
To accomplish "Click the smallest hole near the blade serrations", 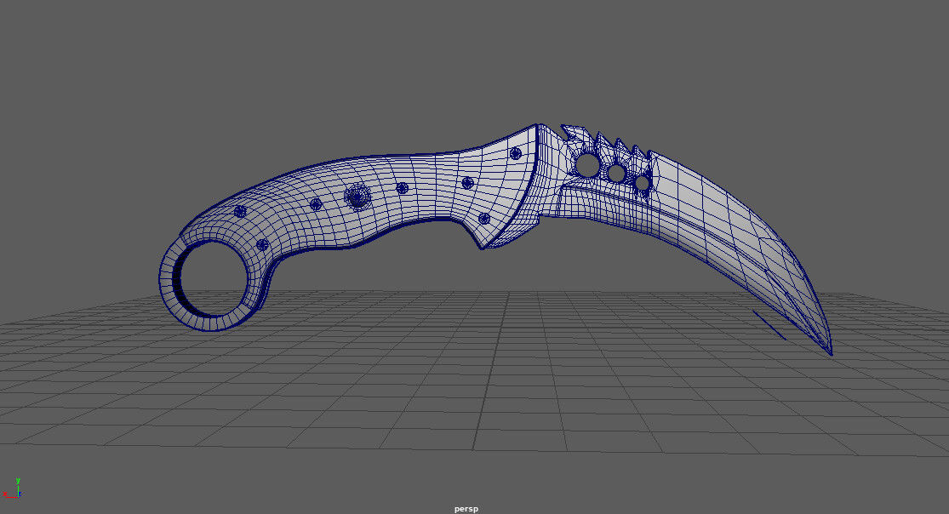I will tap(641, 181).
